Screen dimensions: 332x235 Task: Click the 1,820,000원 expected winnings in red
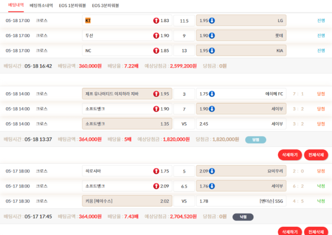click(x=176, y=139)
